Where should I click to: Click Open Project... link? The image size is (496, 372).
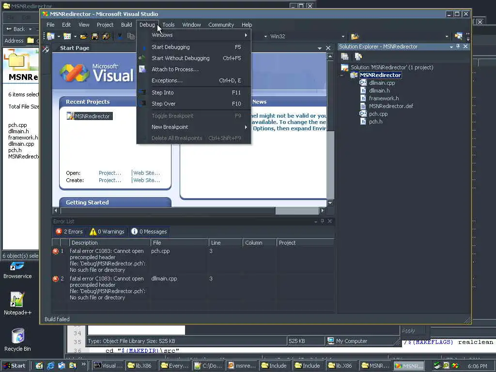pos(110,173)
